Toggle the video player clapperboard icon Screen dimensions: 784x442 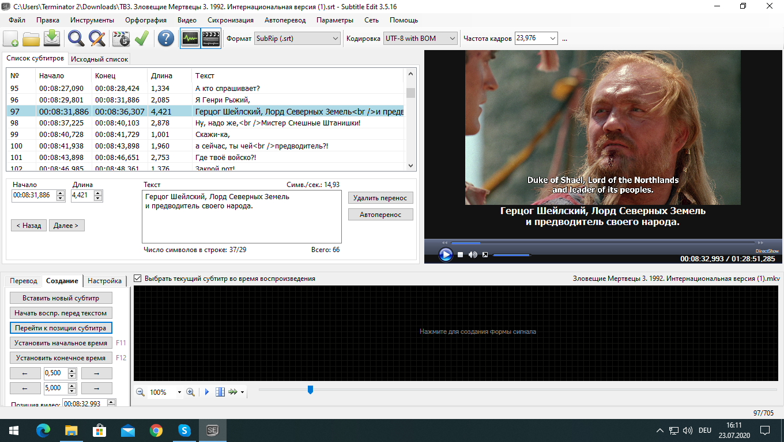pos(211,39)
